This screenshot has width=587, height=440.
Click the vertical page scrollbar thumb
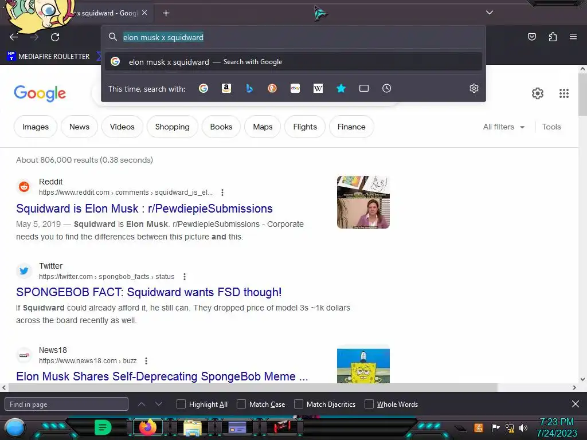(x=582, y=95)
